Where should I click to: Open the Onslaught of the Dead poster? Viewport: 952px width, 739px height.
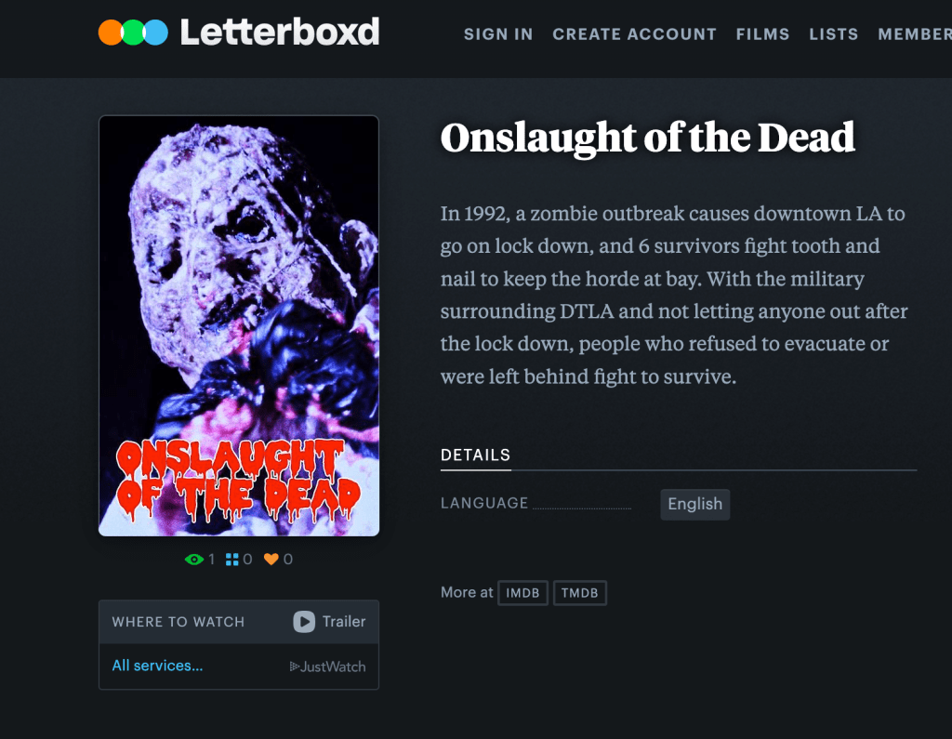coord(239,325)
